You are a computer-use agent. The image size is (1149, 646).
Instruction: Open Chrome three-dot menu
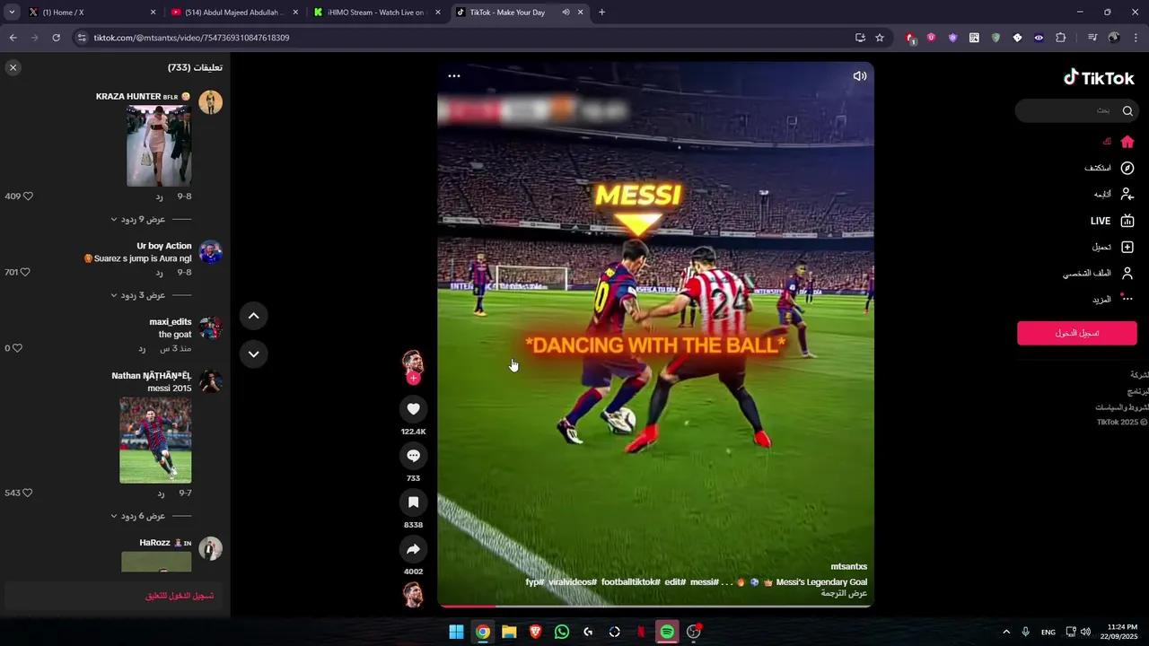coord(1136,38)
